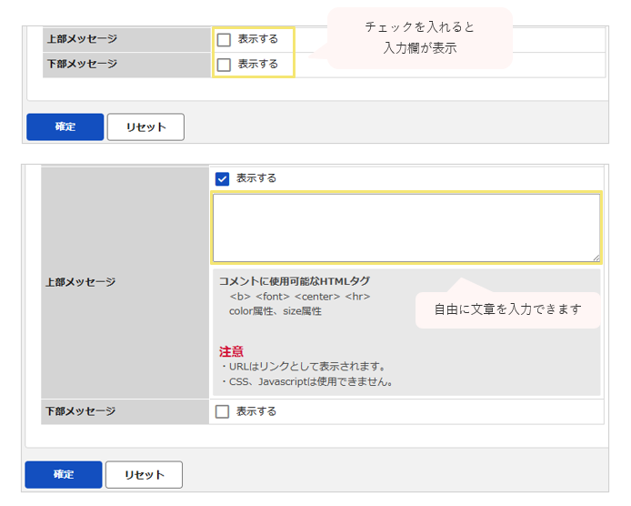Click the text area's corner grip handle
631x506 pixels.
pos(596,258)
